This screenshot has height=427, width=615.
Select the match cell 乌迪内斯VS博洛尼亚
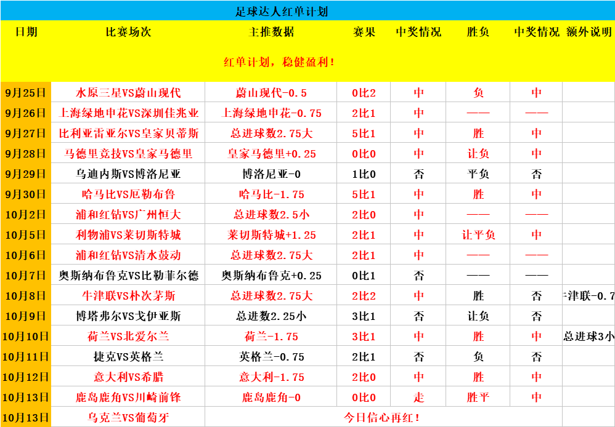pos(128,174)
